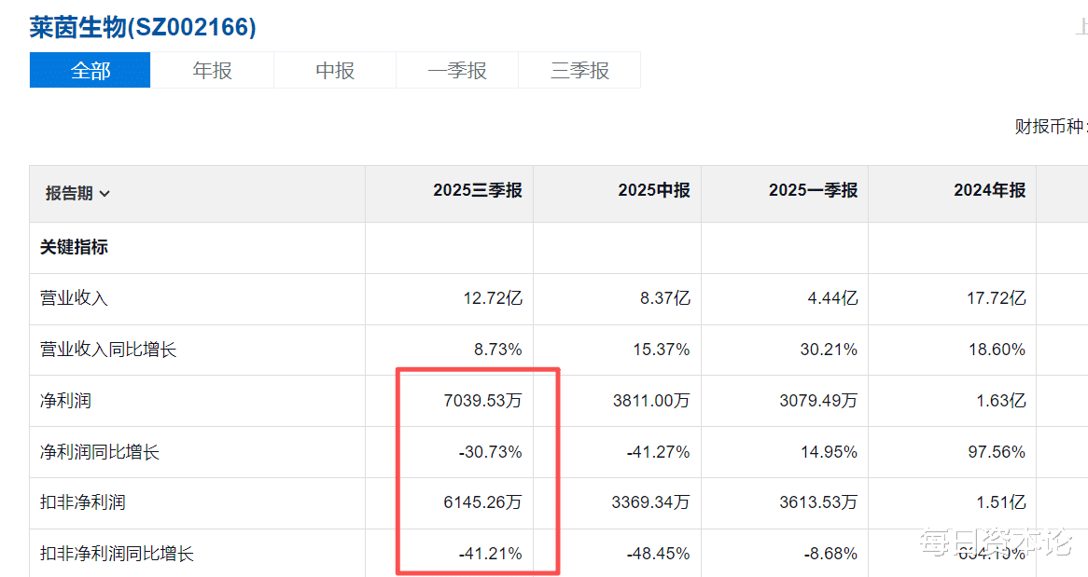The width and height of the screenshot is (1088, 577).
Task: Click the 关键指标 section row
Action: pos(74,248)
